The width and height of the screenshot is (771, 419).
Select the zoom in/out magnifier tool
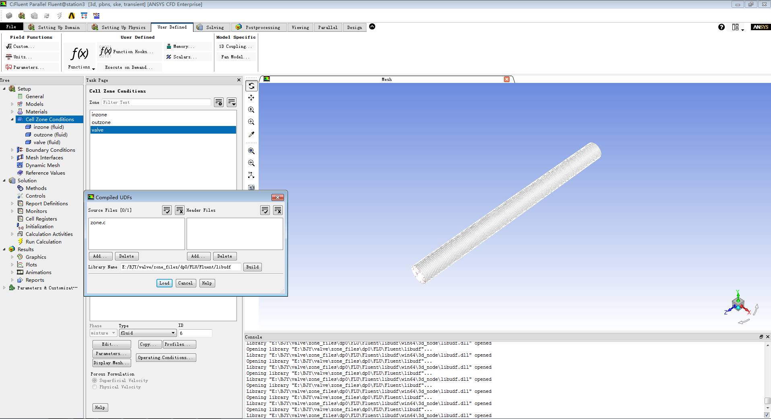[x=251, y=110]
